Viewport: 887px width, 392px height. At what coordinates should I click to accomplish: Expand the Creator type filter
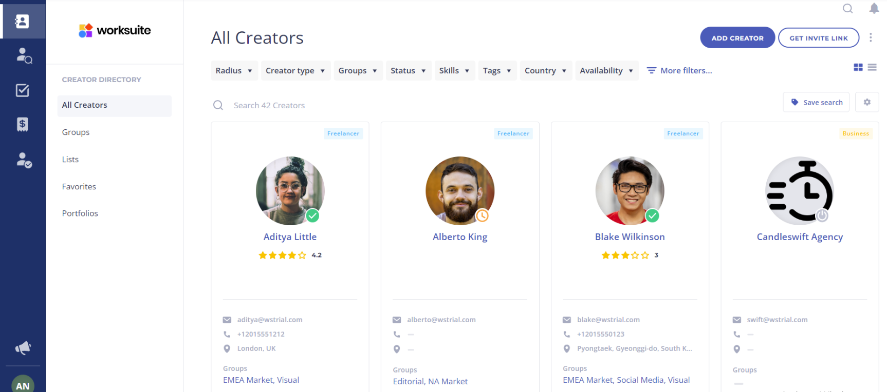tap(295, 70)
